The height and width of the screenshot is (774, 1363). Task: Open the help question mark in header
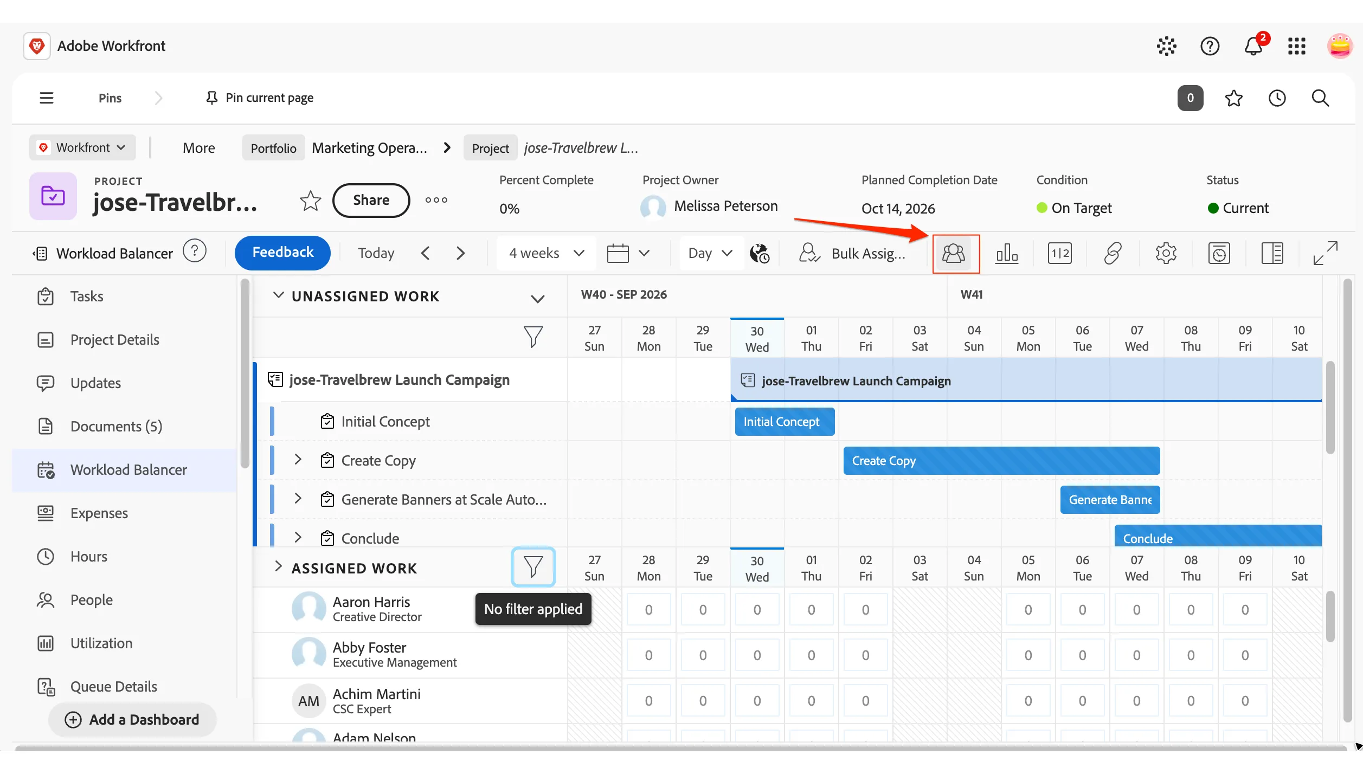coord(1210,46)
